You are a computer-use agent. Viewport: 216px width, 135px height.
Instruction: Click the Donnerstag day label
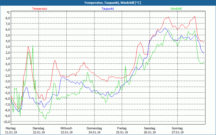coord(94,129)
